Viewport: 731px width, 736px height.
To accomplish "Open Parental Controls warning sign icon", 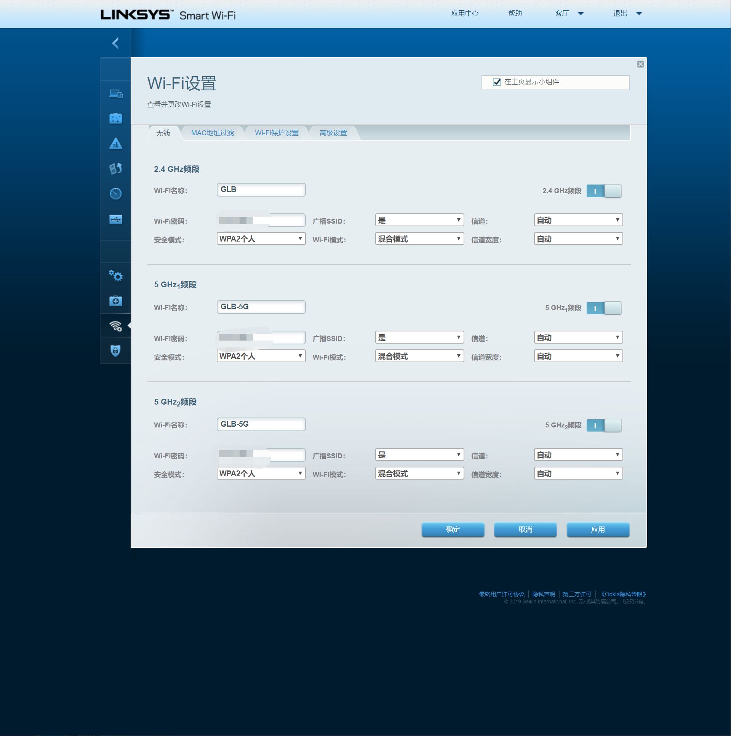I will tap(115, 144).
